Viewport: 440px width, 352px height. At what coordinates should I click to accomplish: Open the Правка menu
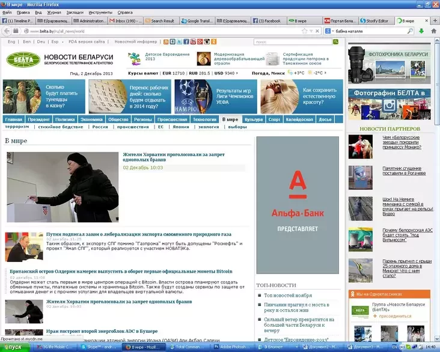[23, 13]
